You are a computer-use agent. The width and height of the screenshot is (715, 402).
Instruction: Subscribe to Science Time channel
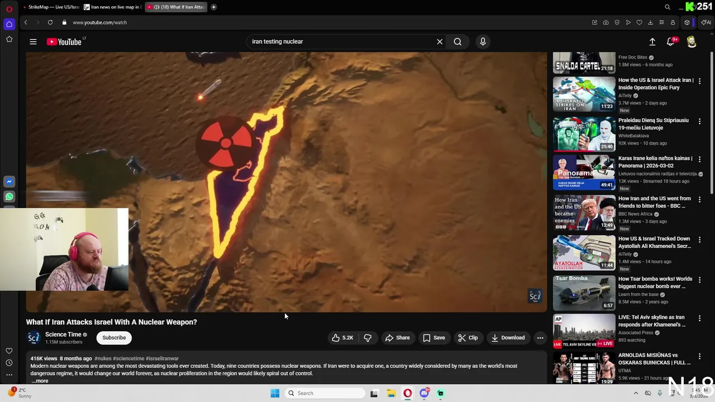pos(114,338)
